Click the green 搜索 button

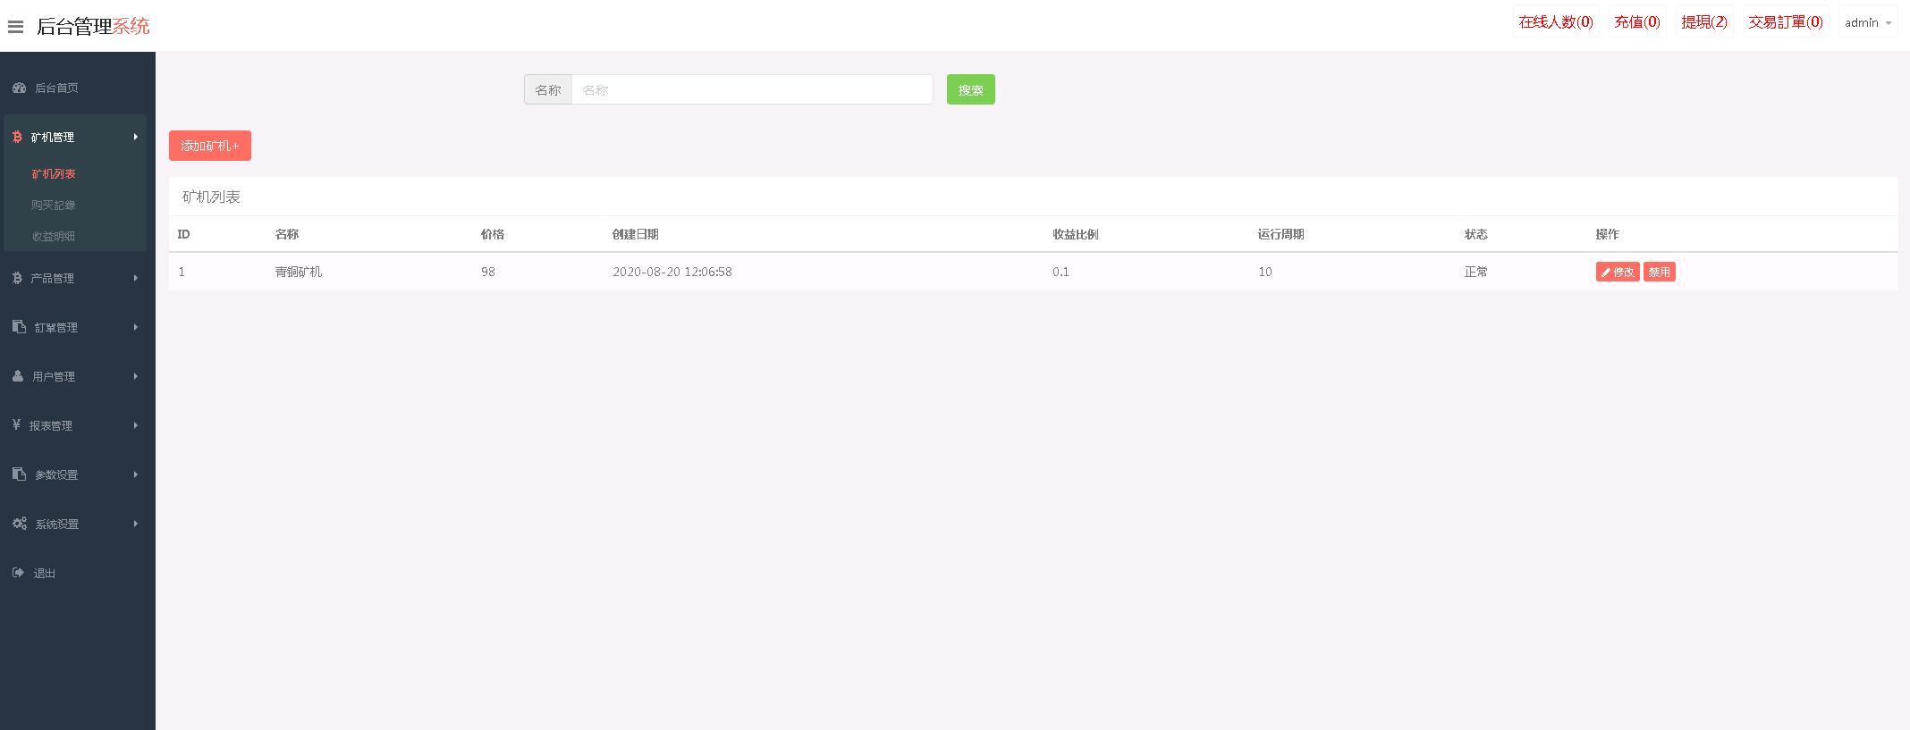click(971, 89)
